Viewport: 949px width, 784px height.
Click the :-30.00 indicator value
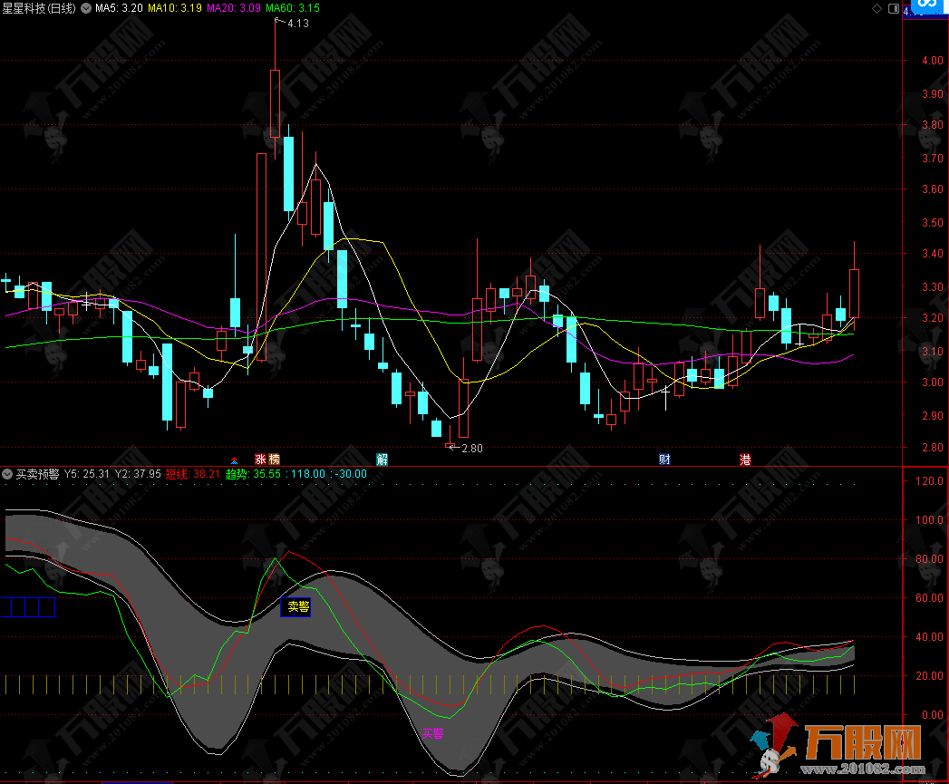349,473
